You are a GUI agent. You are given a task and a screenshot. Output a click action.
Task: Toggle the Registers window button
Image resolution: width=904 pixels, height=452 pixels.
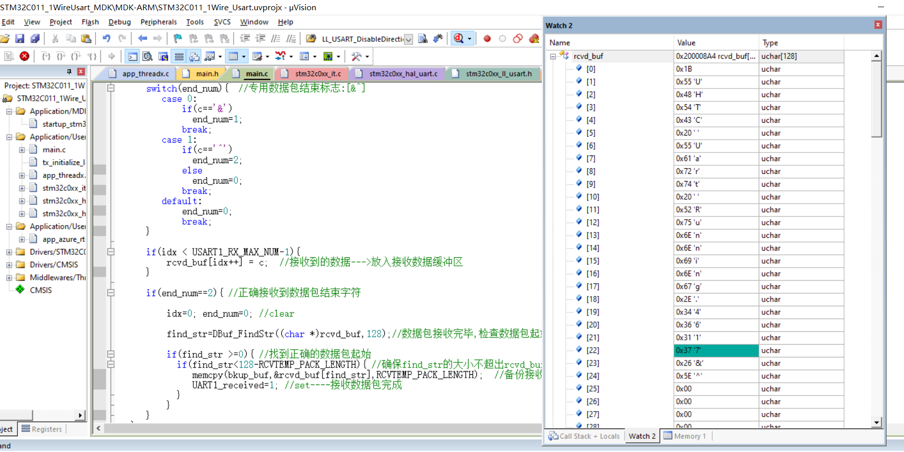pyautogui.click(x=179, y=56)
